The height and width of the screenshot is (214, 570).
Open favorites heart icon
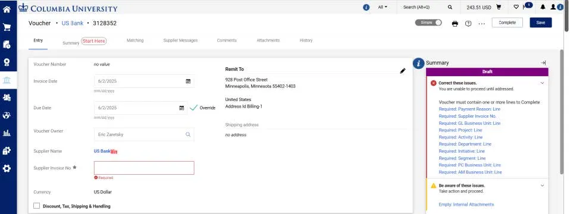[x=516, y=7]
